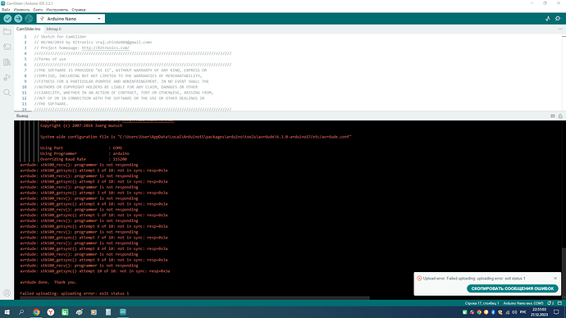
Task: Click the Notepad-like document taskbar icon
Action: (x=108, y=312)
